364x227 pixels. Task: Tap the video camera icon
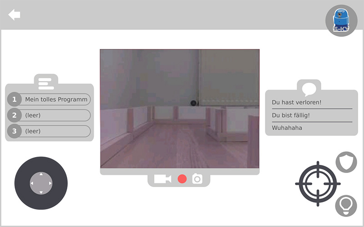[x=162, y=179]
